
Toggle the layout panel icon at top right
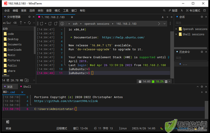(204, 10)
